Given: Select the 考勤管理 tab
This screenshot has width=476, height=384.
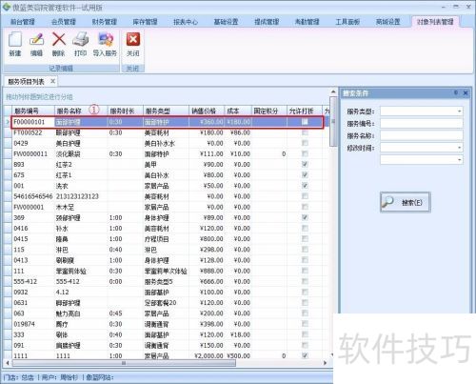Looking at the screenshot, I should (307, 22).
